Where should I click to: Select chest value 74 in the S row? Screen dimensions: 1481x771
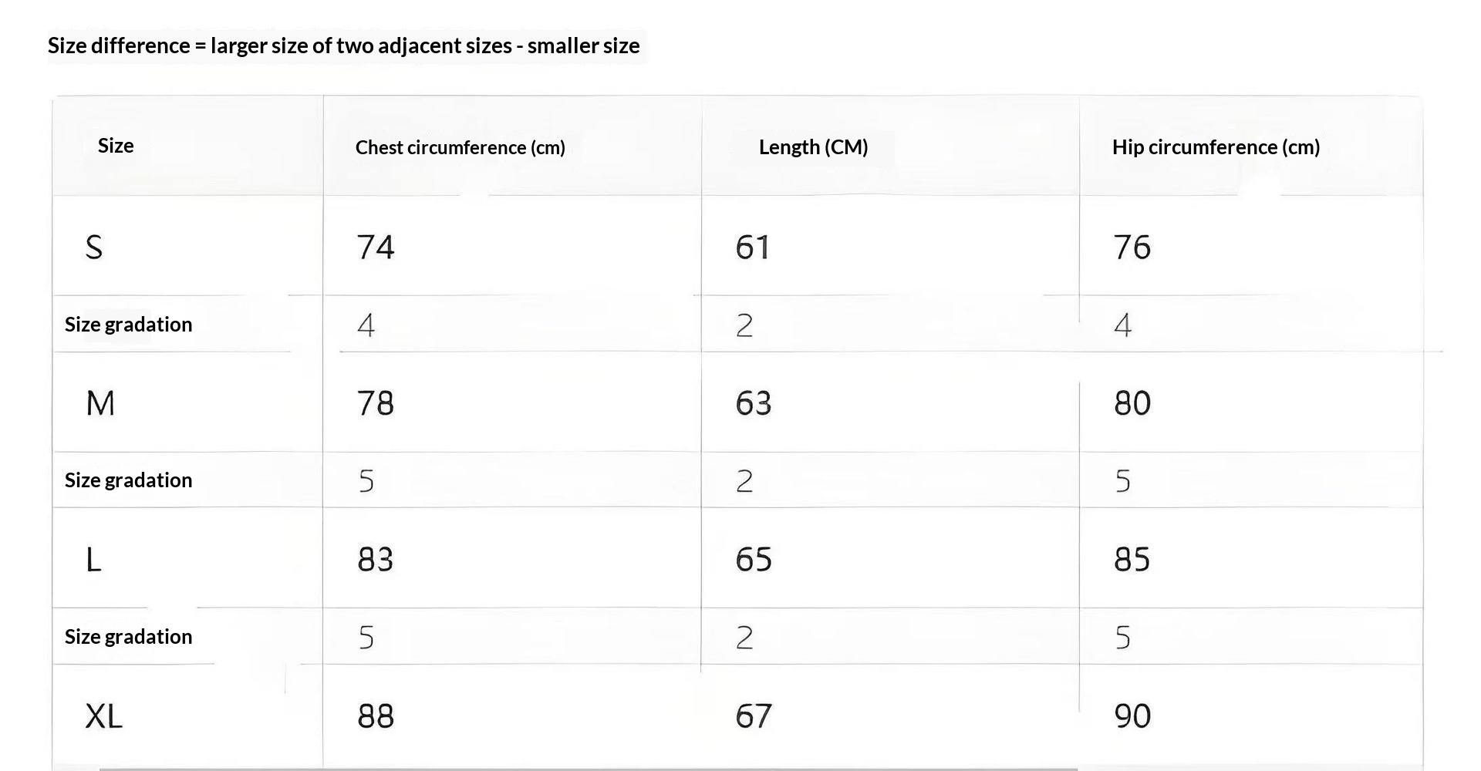pyautogui.click(x=376, y=247)
